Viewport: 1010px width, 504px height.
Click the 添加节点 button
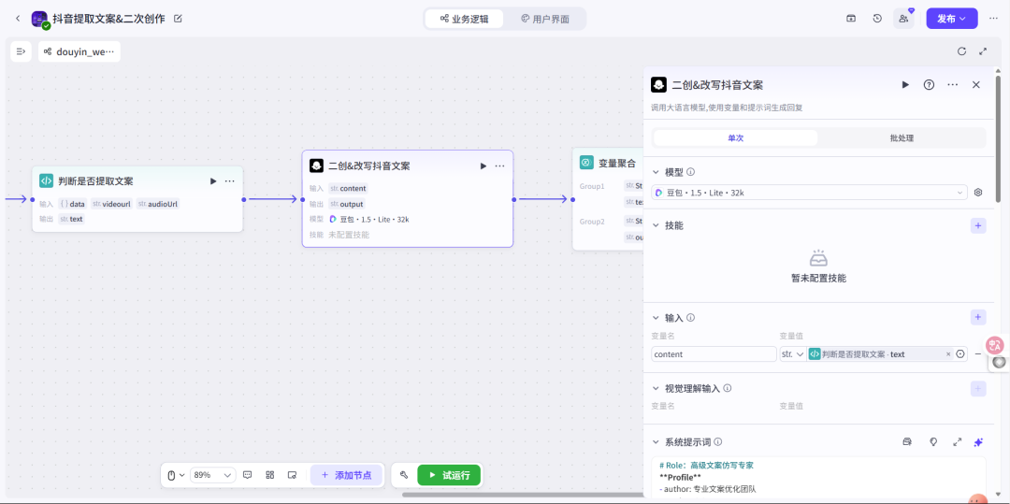coord(347,475)
